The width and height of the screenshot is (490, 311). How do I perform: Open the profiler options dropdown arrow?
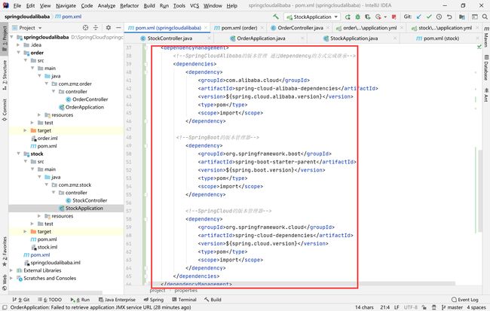click(x=385, y=17)
